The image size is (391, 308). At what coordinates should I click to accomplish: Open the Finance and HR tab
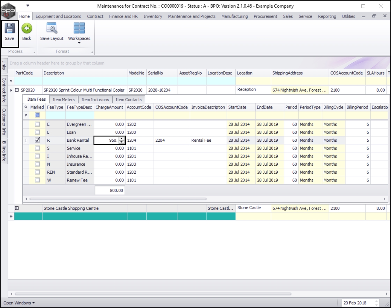(124, 16)
